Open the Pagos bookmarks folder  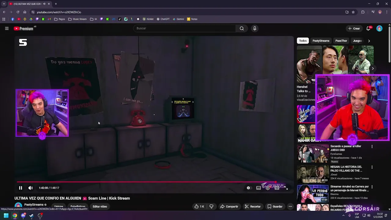59,19
